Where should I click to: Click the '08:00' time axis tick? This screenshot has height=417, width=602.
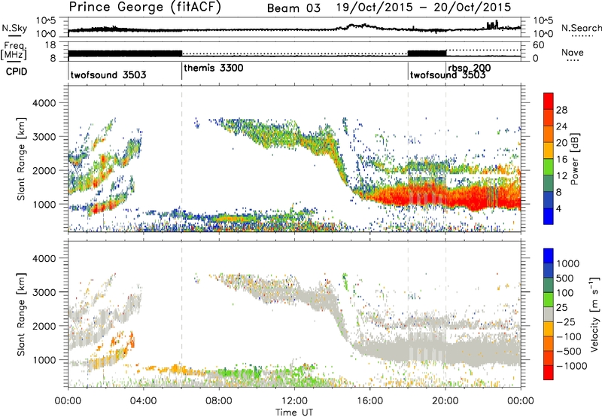coord(219,401)
